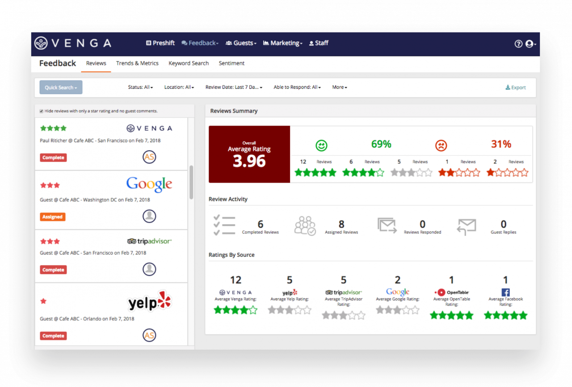
Task: Switch to the Trends & Metrics tab
Action: coord(137,63)
